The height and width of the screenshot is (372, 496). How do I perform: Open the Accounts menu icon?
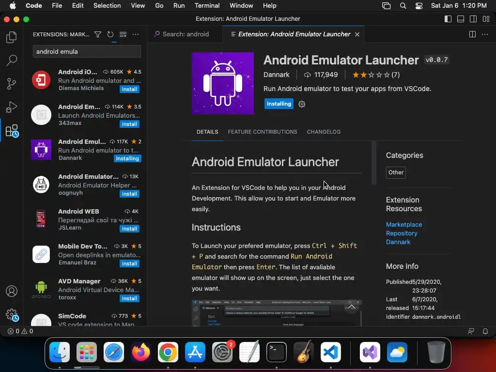(12, 291)
